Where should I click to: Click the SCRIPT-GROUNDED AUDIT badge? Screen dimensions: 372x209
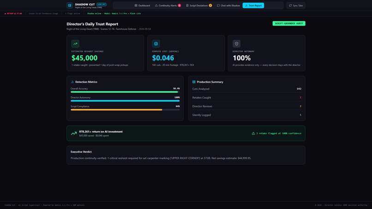289,24
